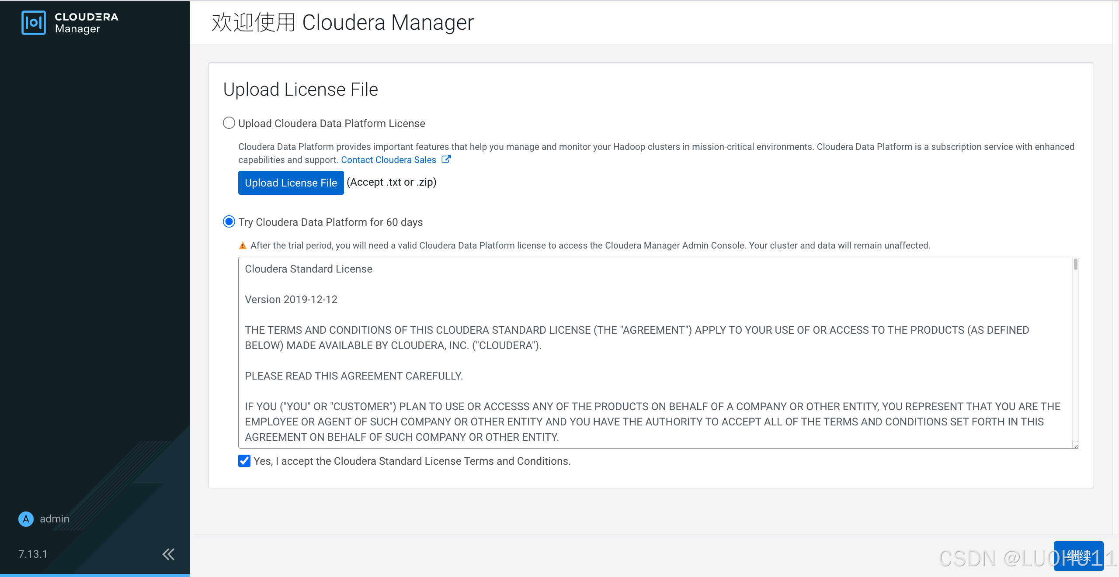Click the orange trial warning triangle icon
Viewport: 1119px width, 577px height.
[x=243, y=245]
